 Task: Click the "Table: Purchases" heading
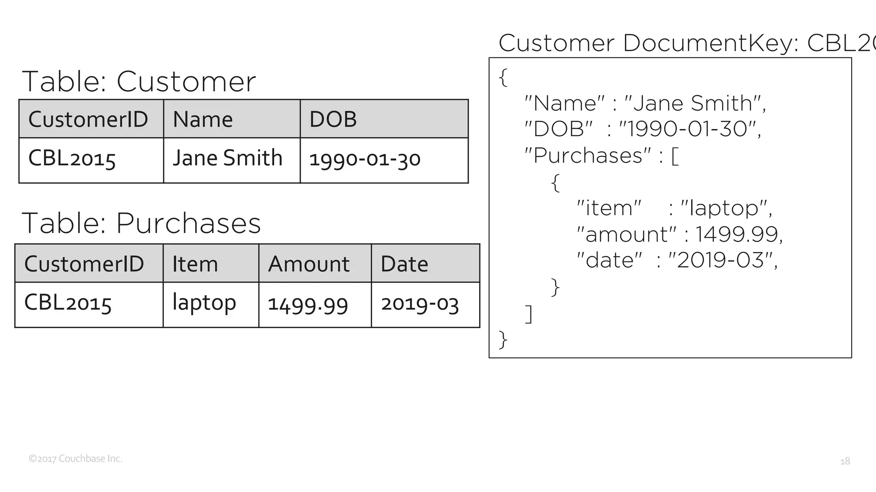tap(141, 223)
